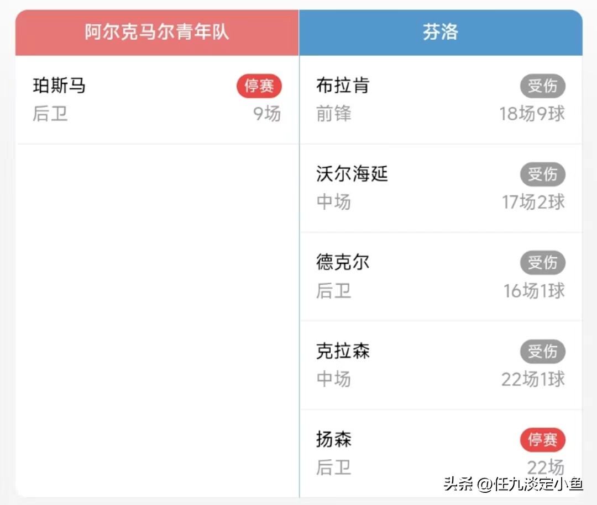The width and height of the screenshot is (597, 505).
Task: Click 后卫 position label under 扬森
Action: click(333, 467)
